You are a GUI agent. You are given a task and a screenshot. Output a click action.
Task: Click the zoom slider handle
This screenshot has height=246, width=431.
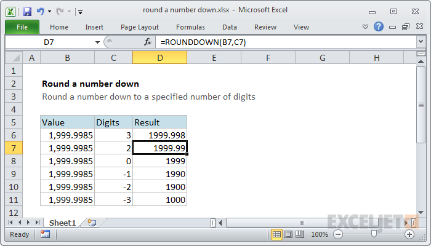[374, 234]
